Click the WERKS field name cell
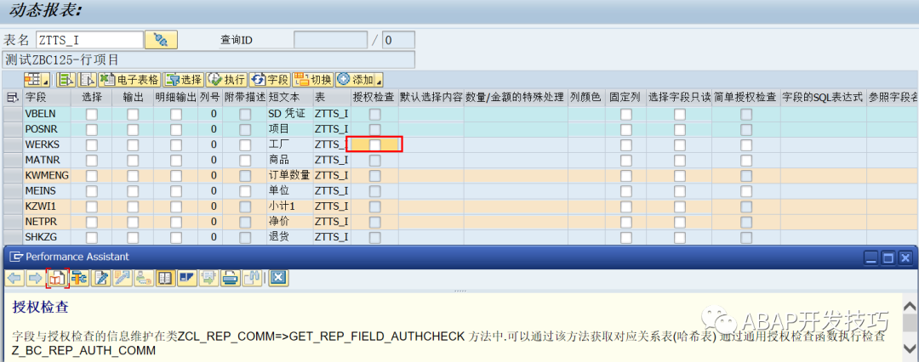This screenshot has width=919, height=362. click(47, 144)
